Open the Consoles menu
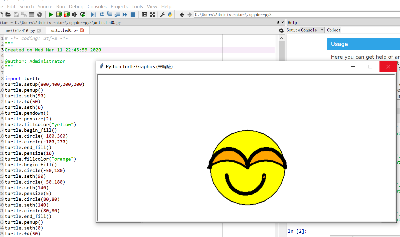 pos(97,6)
